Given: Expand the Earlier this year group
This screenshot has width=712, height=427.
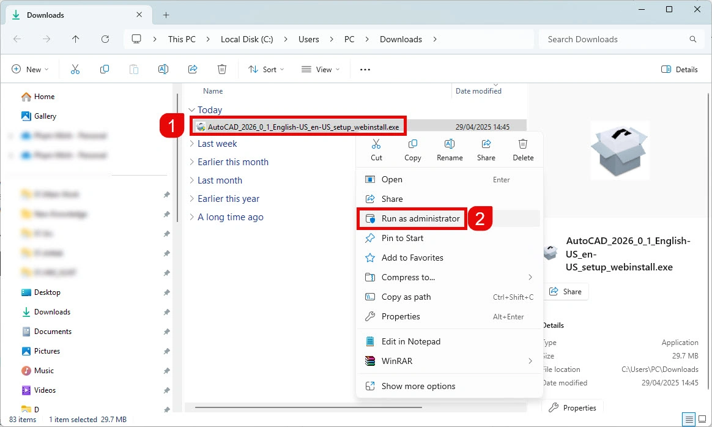Looking at the screenshot, I should [191, 198].
